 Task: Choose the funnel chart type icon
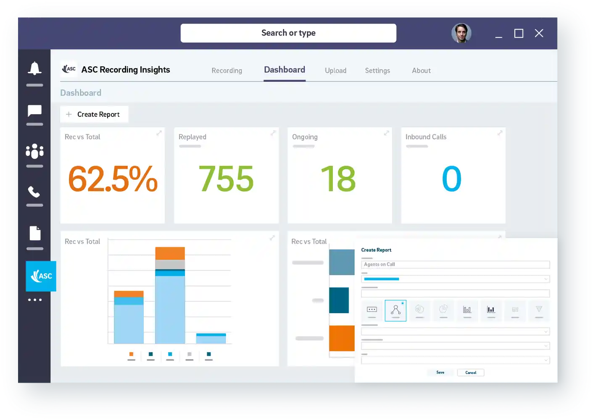(539, 310)
